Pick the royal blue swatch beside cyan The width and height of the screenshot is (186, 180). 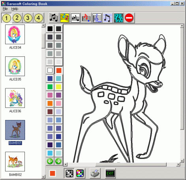pyautogui.click(x=50, y=79)
